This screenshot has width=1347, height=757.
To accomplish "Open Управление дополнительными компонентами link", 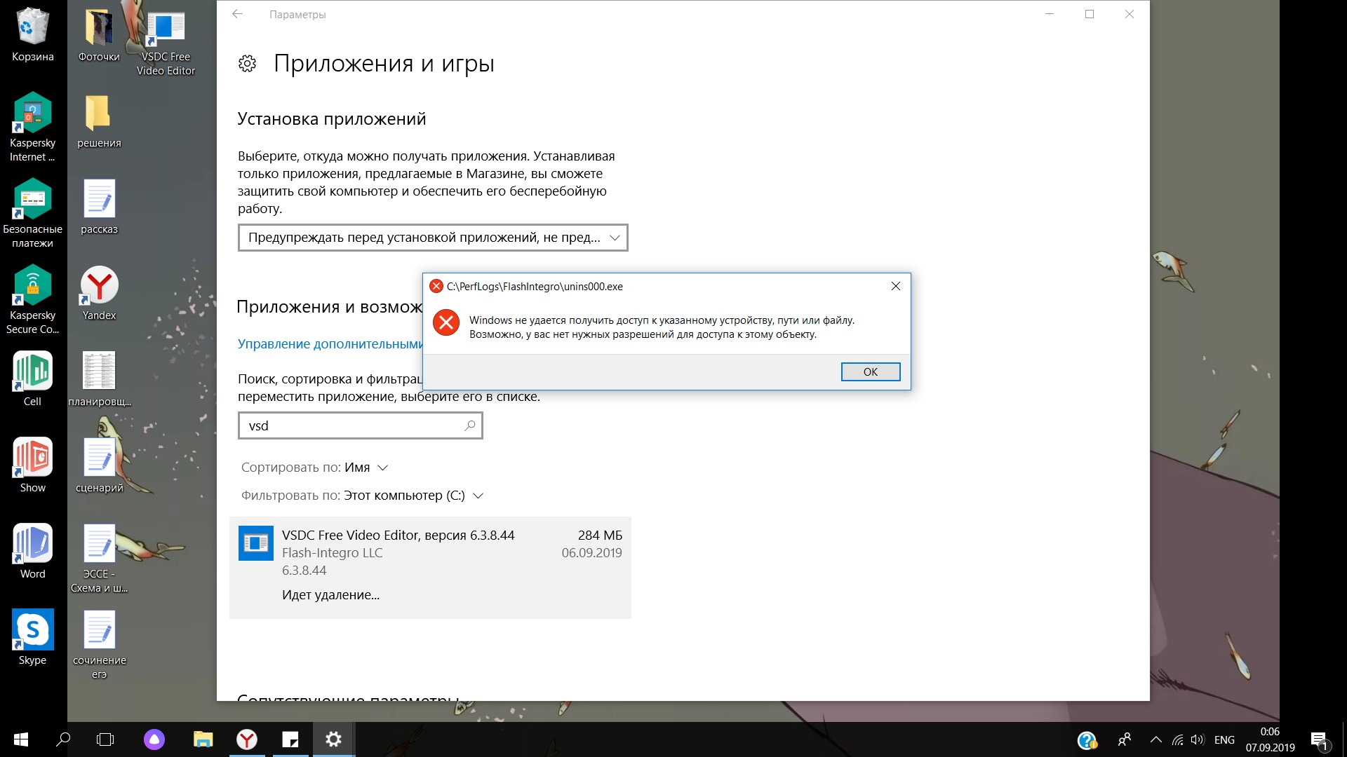I will (x=330, y=344).
